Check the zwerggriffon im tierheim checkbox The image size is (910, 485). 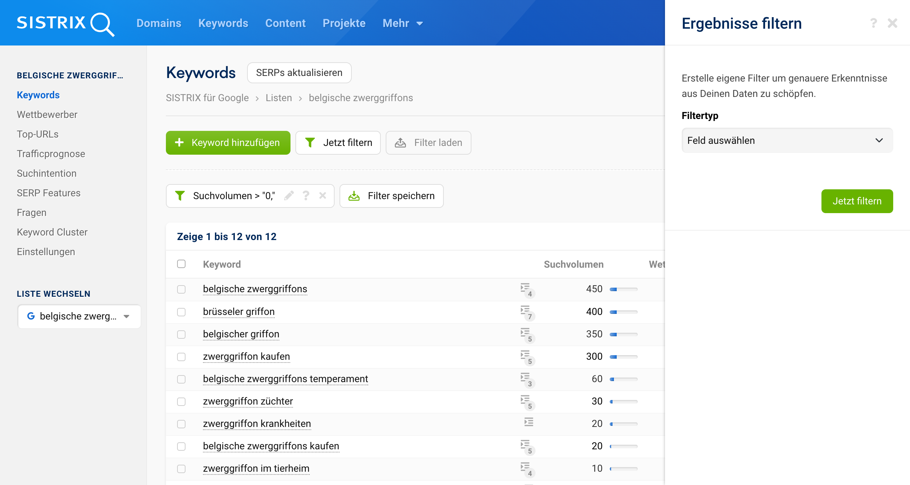pos(181,469)
